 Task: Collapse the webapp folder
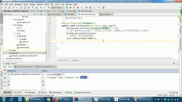[x=12, y=25]
